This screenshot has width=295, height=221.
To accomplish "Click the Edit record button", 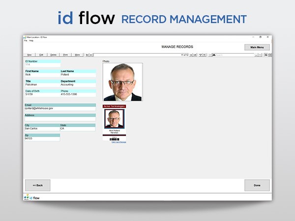I will 41,55.
